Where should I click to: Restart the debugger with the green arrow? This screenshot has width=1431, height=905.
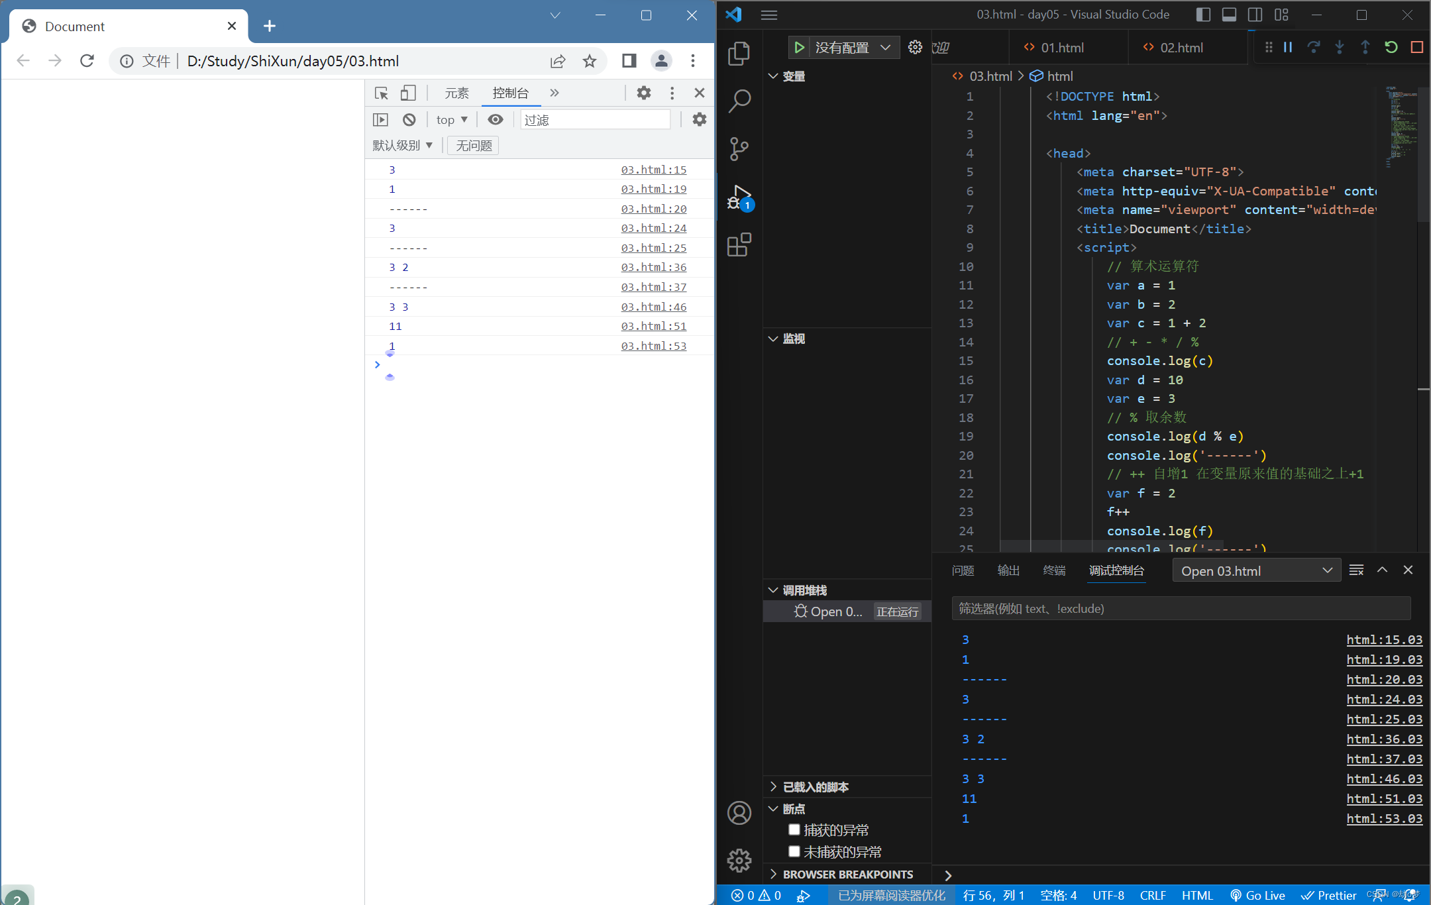tap(1391, 48)
